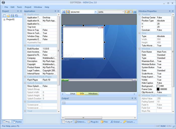
Task: Click the status bar resize grip icon
Action: coord(173,126)
